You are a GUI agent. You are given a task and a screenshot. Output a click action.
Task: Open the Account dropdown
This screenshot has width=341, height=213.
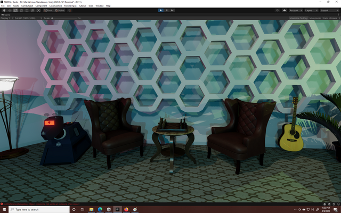coord(296,10)
